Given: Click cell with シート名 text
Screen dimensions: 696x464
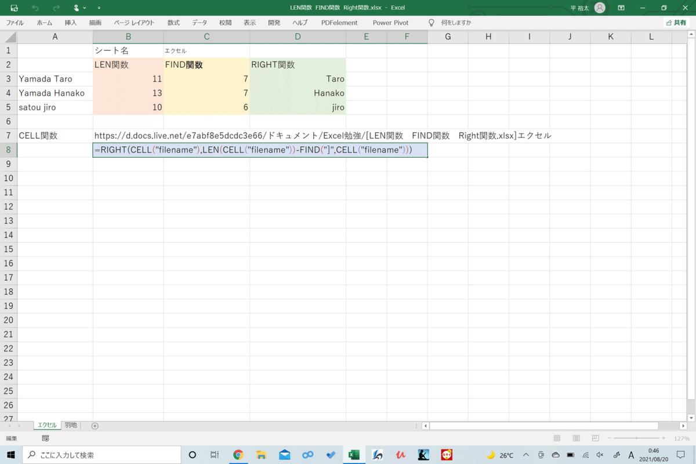Looking at the screenshot, I should click(x=128, y=51).
